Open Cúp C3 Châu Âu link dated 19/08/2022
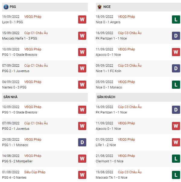This screenshot has width=181, height=182. (130, 172)
